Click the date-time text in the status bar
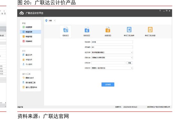The image size is (180, 119). (x=130, y=107)
